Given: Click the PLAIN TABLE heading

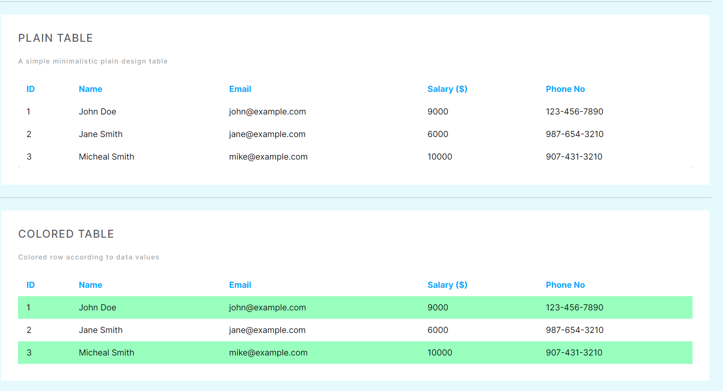Looking at the screenshot, I should click(56, 38).
